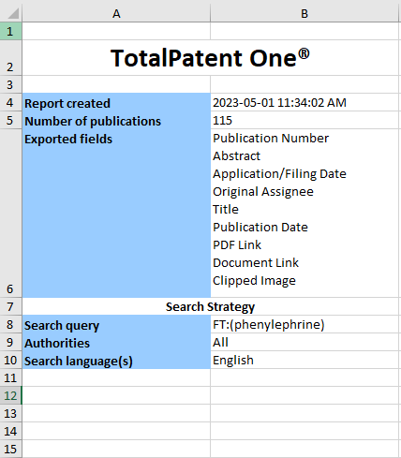
Task: Select row 15 header
Action: click(10, 449)
